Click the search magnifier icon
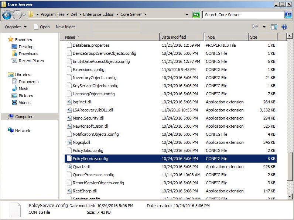The width and height of the screenshot is (294, 220). pyautogui.click(x=288, y=15)
